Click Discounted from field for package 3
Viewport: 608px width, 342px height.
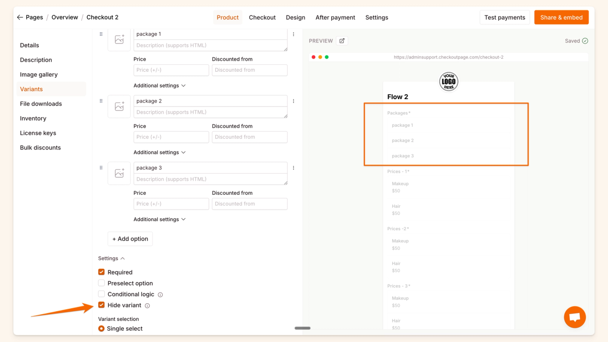pyautogui.click(x=250, y=204)
